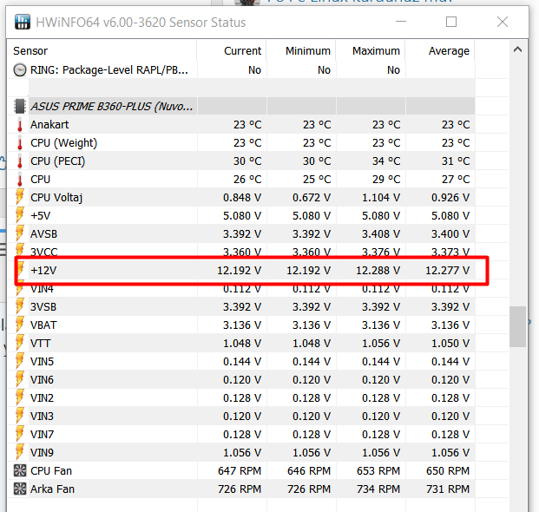This screenshot has width=539, height=512.
Task: Click the scroll up arrow of sensor list
Action: [x=517, y=49]
